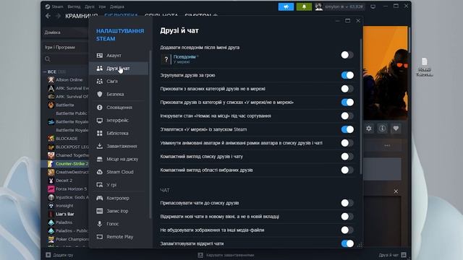The height and width of the screenshot is (260, 463).
Task: Click Додати гру button
Action: [59, 255]
